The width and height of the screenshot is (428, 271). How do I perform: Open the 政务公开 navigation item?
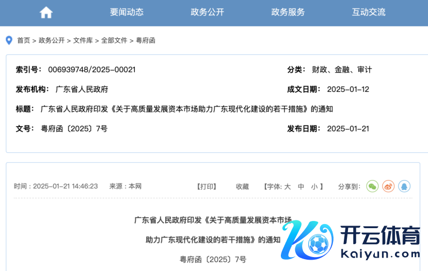[x=207, y=12]
